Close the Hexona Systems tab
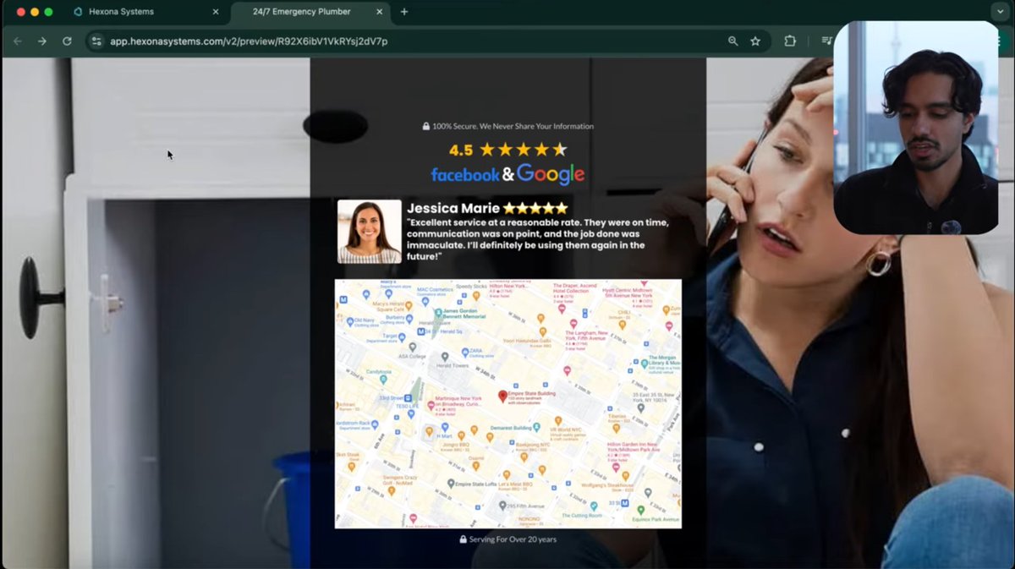 click(x=216, y=12)
